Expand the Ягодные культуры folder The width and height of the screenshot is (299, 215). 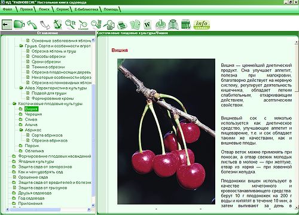pos(14,161)
